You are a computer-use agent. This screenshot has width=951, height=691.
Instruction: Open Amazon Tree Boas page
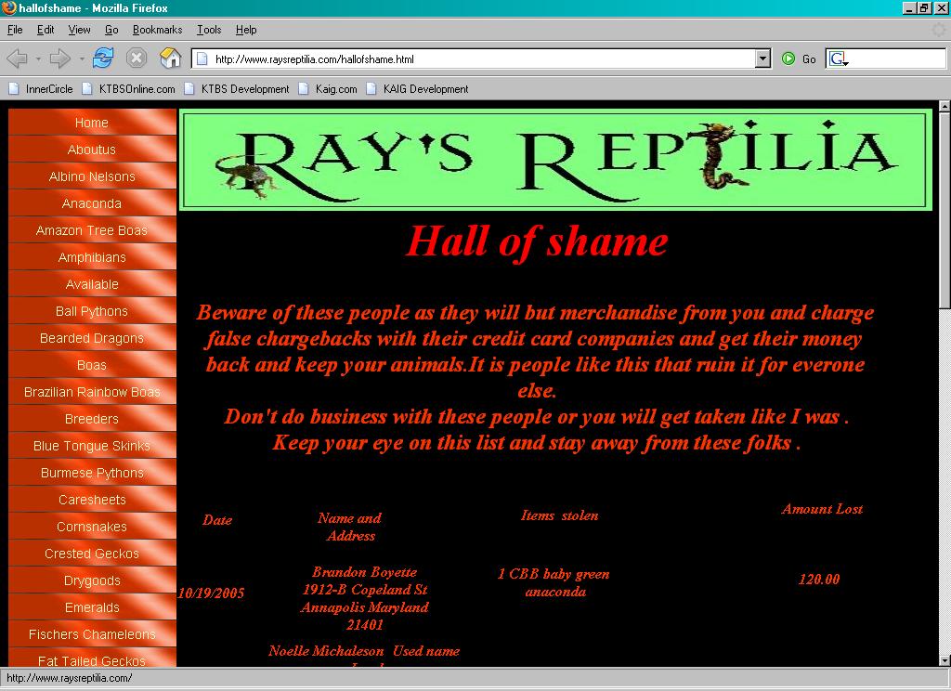[x=92, y=230]
